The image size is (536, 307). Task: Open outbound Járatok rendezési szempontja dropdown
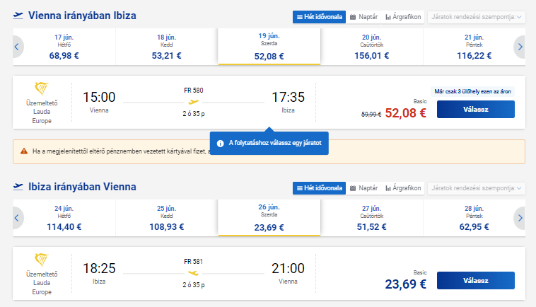pos(476,17)
